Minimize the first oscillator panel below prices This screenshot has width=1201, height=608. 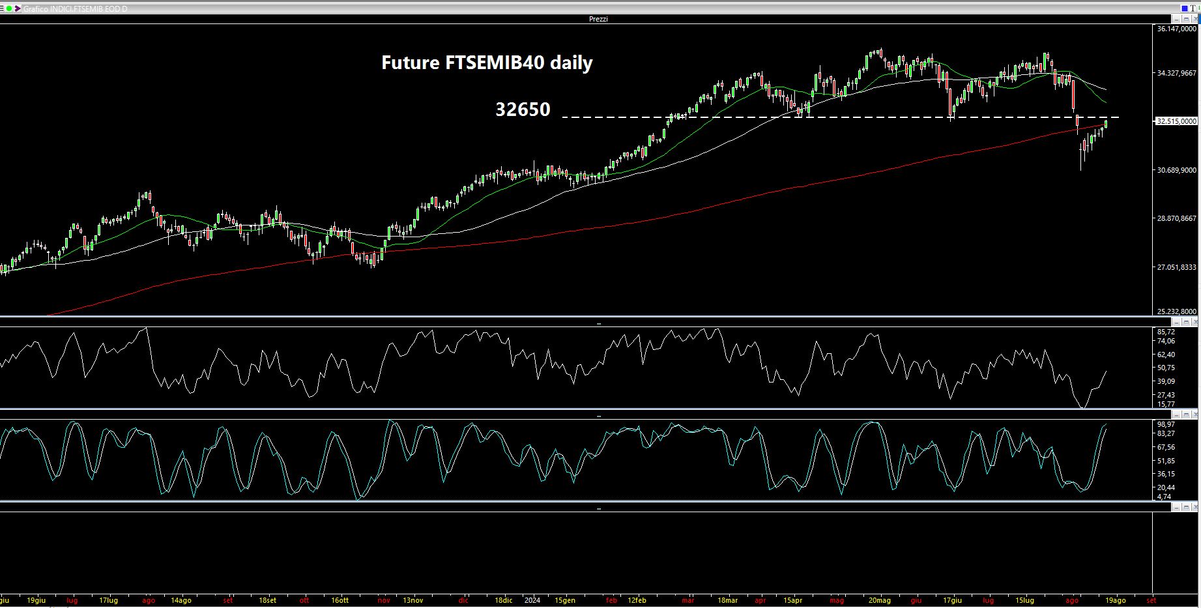pos(1177,322)
